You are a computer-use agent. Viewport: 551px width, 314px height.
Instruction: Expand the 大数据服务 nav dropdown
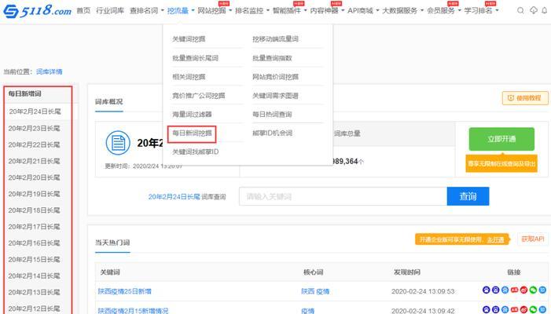[403, 10]
